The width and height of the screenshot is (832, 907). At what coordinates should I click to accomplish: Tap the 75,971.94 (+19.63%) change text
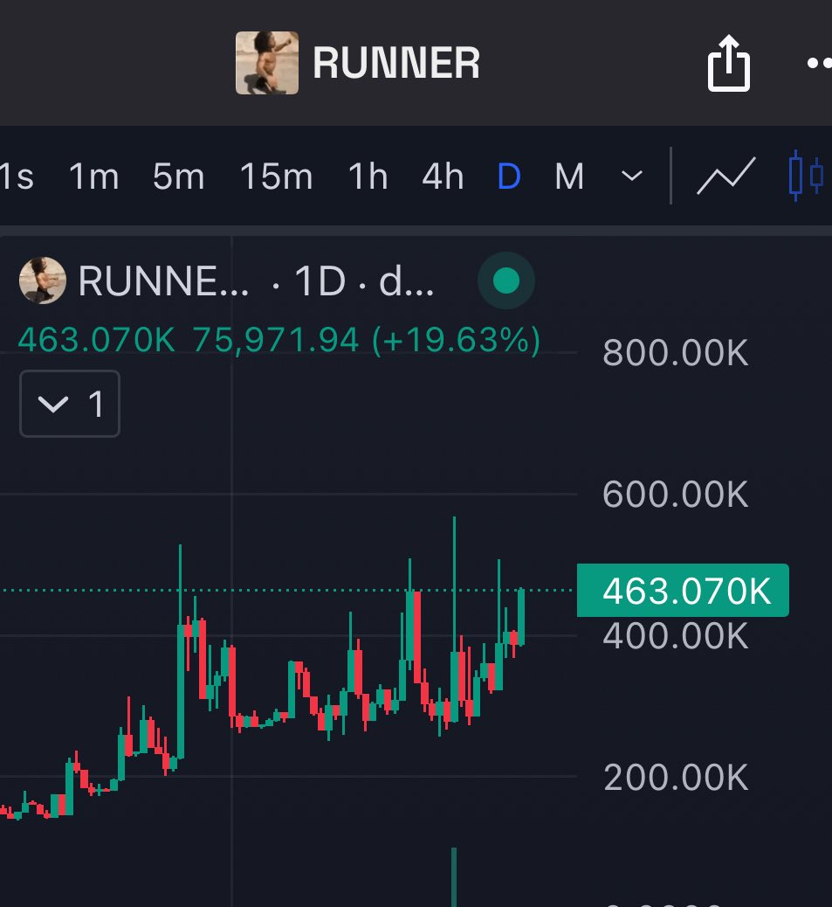click(367, 340)
